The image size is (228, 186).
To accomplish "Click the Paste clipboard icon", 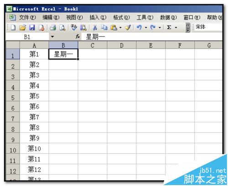I will 114,28.
